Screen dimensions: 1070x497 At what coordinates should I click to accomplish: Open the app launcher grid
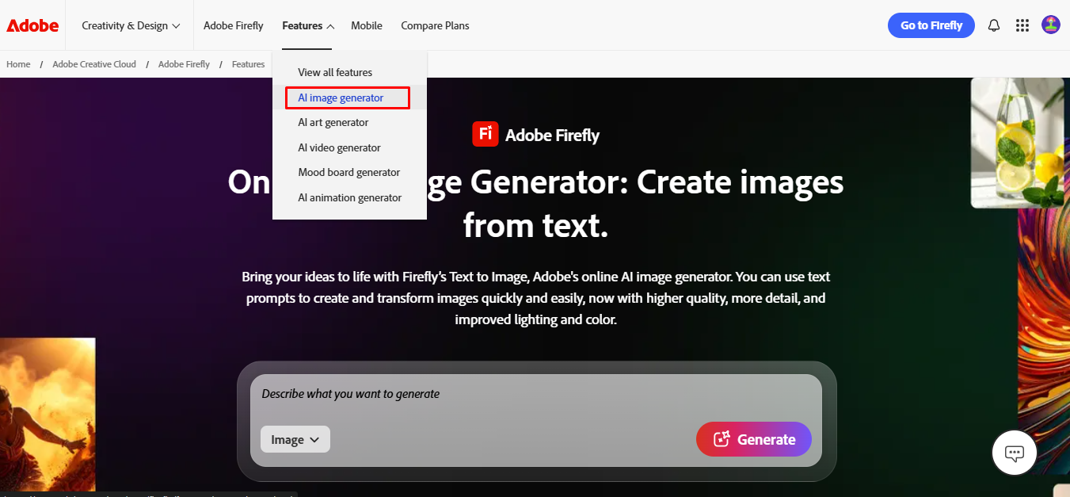1022,25
